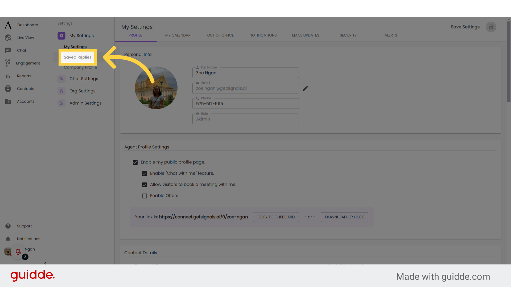
Task: Click the Full Name input field
Action: point(246,73)
